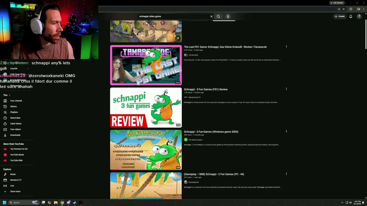Open more options for 'Windows game 2005' video
Viewport: 367px width, 206px height.
(286, 131)
